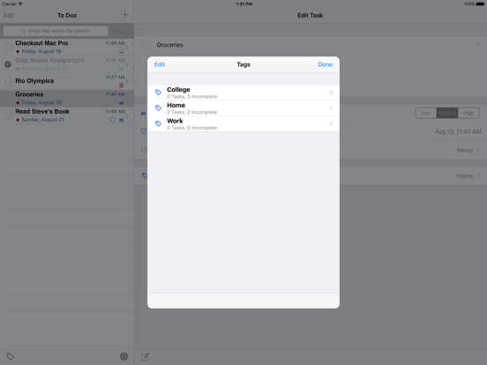This screenshot has width=487, height=365.
Task: Select Groceries task in list
Action: pos(67,99)
